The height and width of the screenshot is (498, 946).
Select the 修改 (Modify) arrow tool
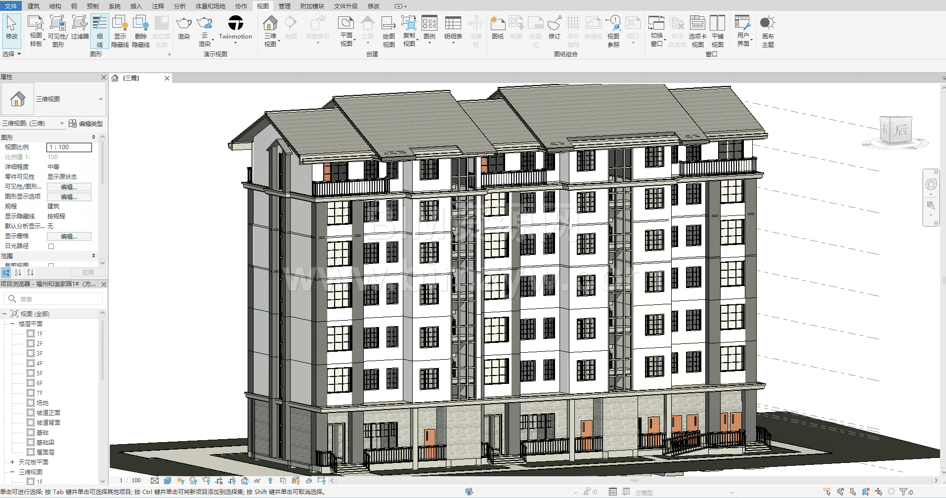11,27
